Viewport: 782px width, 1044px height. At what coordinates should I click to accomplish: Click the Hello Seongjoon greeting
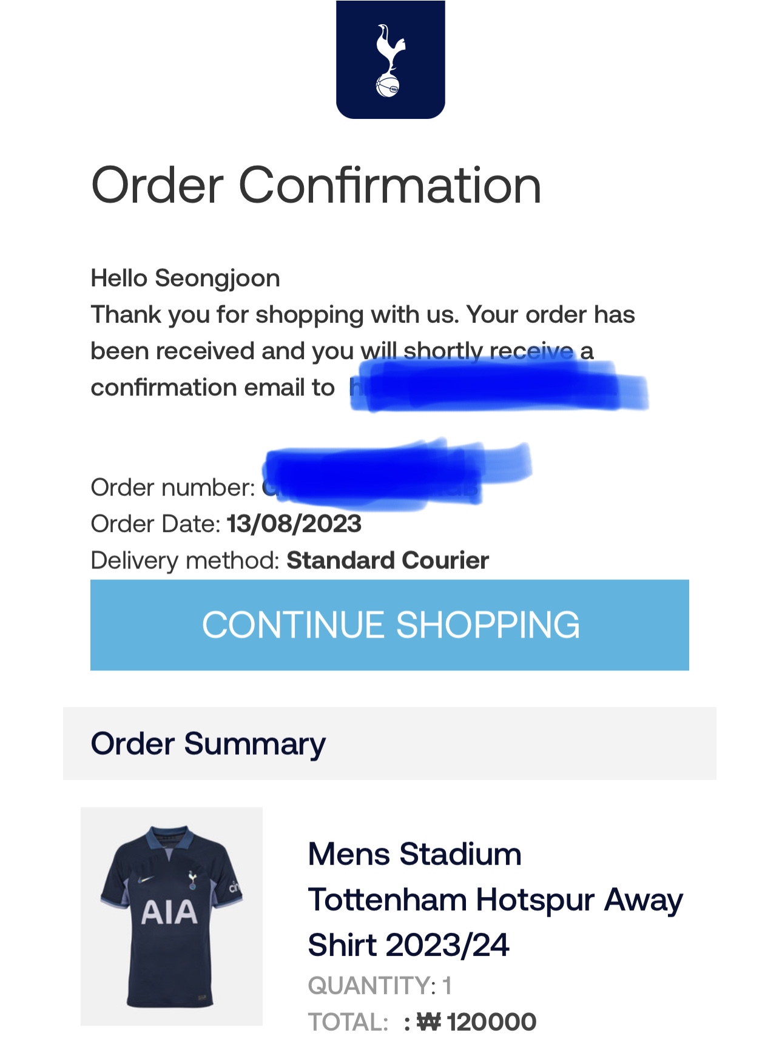coord(185,278)
